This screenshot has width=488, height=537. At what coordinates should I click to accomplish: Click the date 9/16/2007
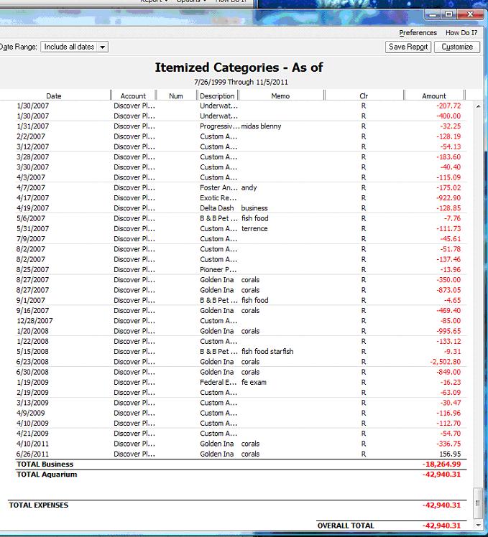(32, 311)
